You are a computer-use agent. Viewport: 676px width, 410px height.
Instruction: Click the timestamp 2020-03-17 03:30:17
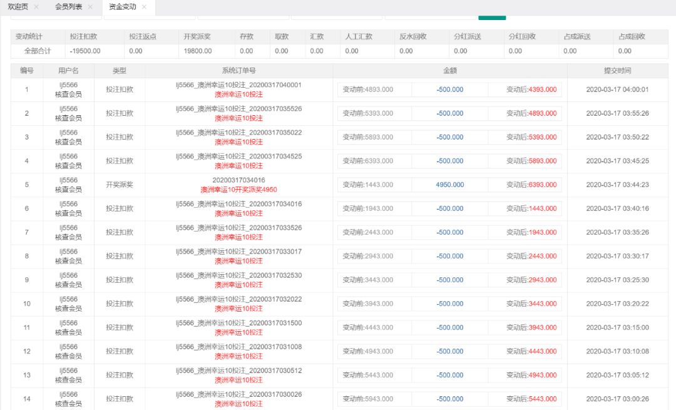pos(617,256)
